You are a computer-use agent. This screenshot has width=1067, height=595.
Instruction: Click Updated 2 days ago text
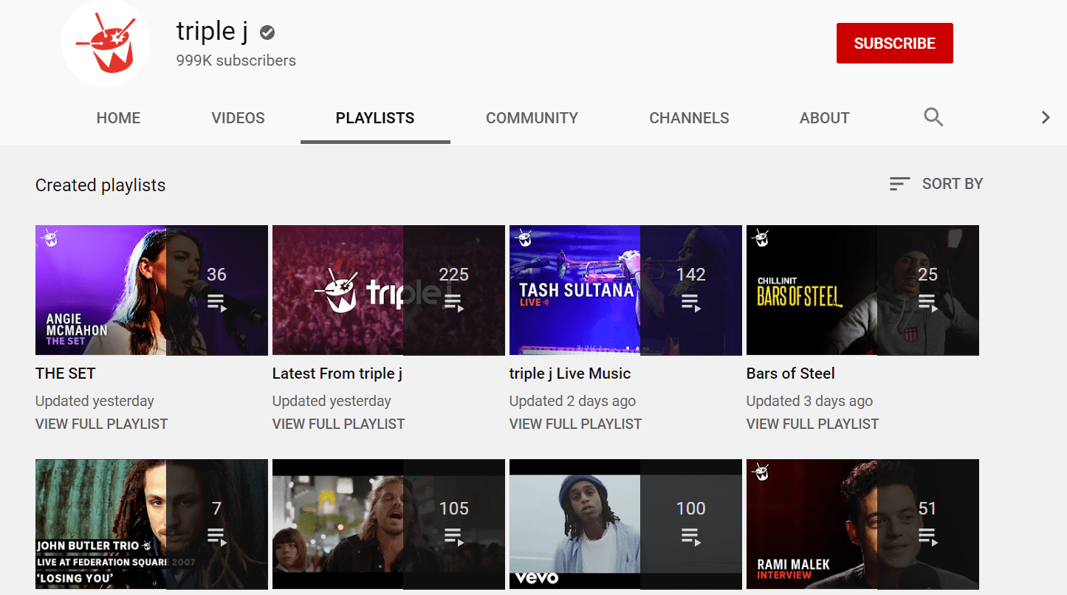pos(572,401)
